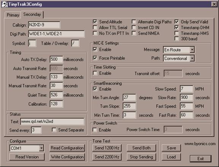This screenshot has width=219, height=167.
Task: Tick the Send Separate checkbox
Action: pos(54,130)
